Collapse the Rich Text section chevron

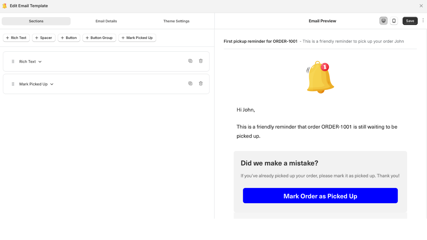pyautogui.click(x=40, y=62)
